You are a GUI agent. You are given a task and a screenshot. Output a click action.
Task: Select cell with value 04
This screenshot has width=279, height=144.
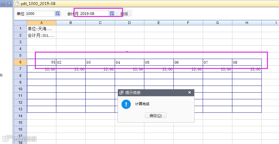point(130,62)
